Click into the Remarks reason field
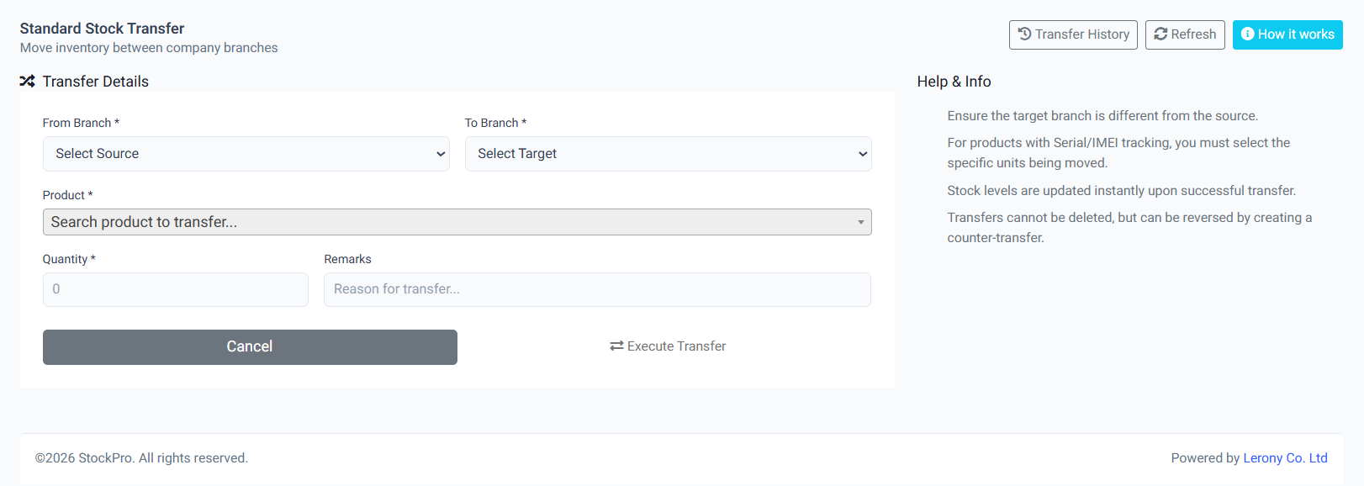This screenshot has height=486, width=1364. coord(597,289)
